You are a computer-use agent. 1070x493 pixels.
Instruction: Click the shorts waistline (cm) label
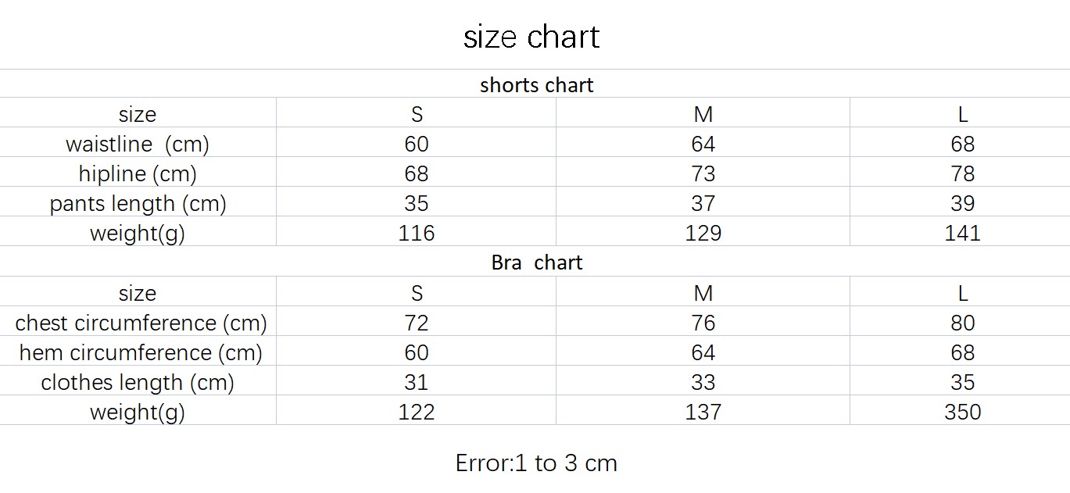(x=138, y=145)
